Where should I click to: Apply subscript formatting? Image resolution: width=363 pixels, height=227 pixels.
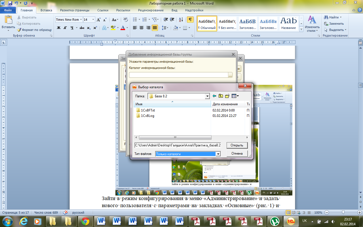point(89,28)
